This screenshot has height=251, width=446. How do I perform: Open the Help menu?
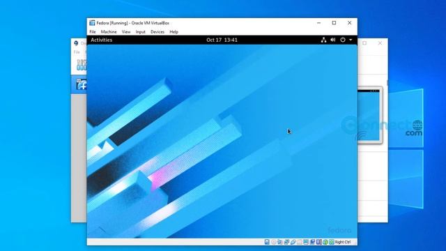174,32
